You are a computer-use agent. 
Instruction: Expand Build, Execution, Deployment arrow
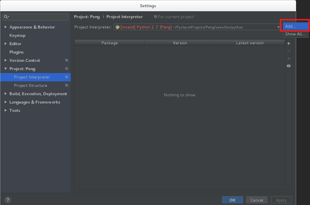point(5,94)
